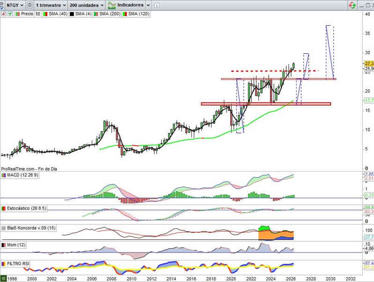The height and width of the screenshot is (282, 374).
Task: Click the refresh chart sync icon
Action: pyautogui.click(x=352, y=5)
